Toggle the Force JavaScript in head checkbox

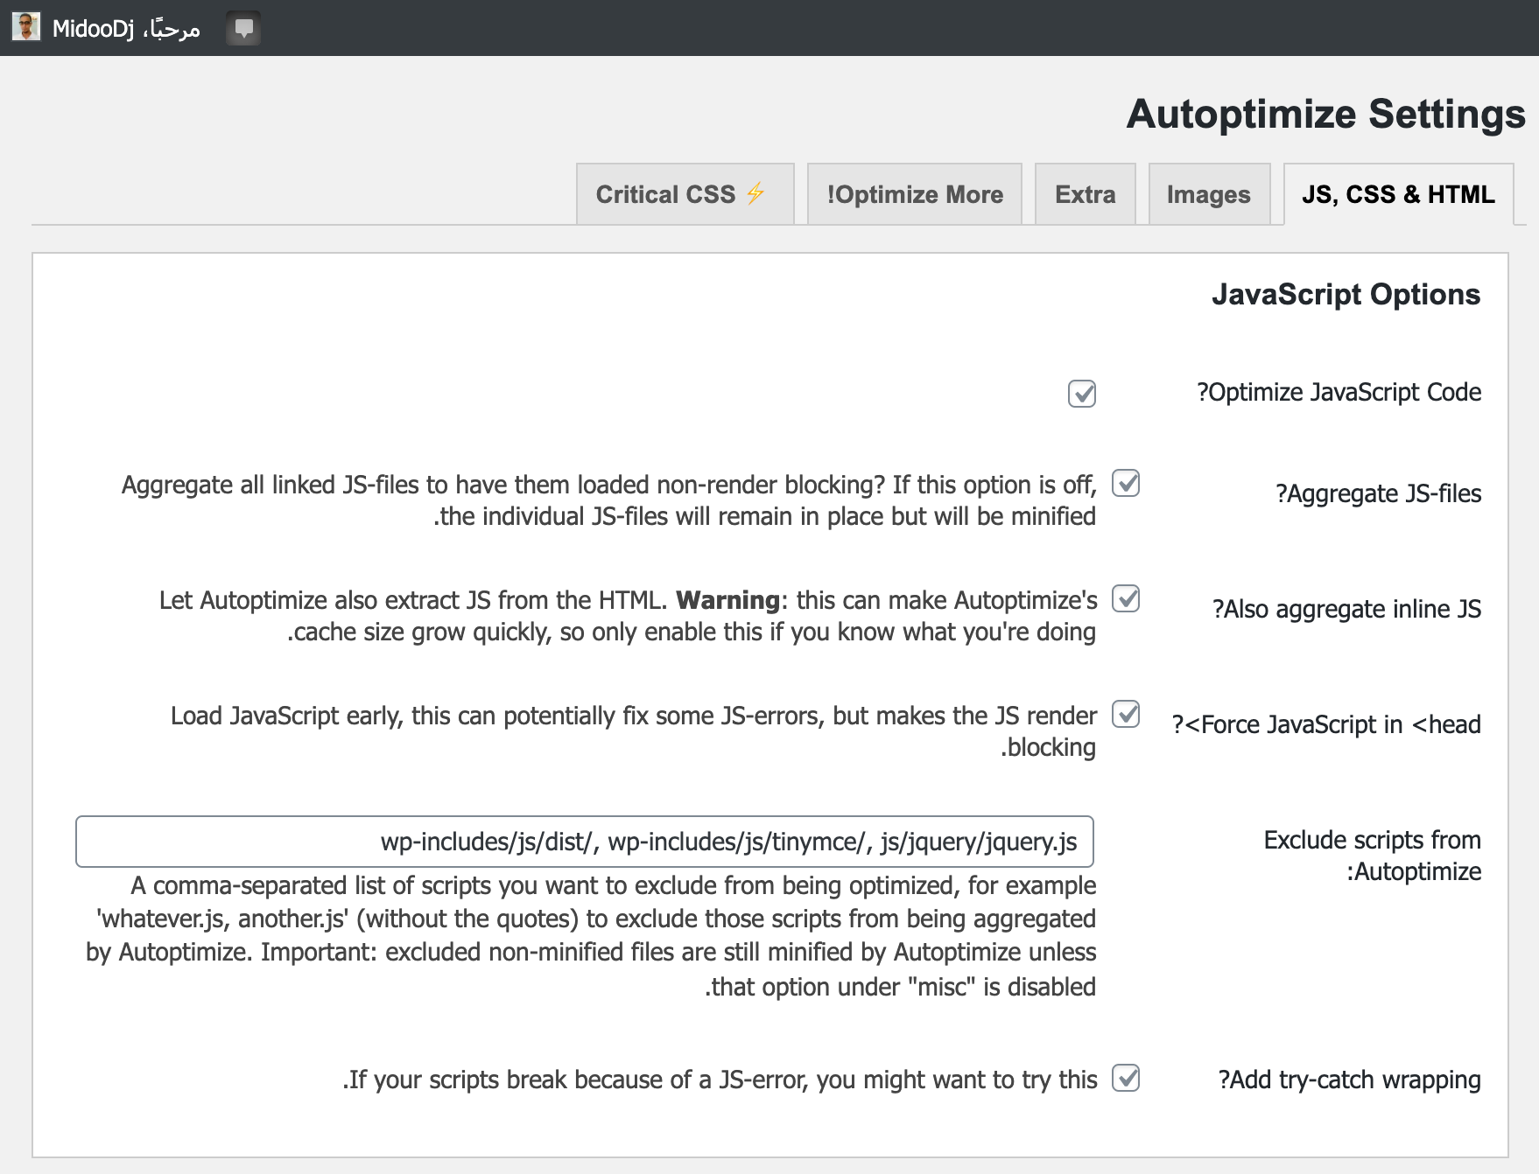coord(1126,714)
